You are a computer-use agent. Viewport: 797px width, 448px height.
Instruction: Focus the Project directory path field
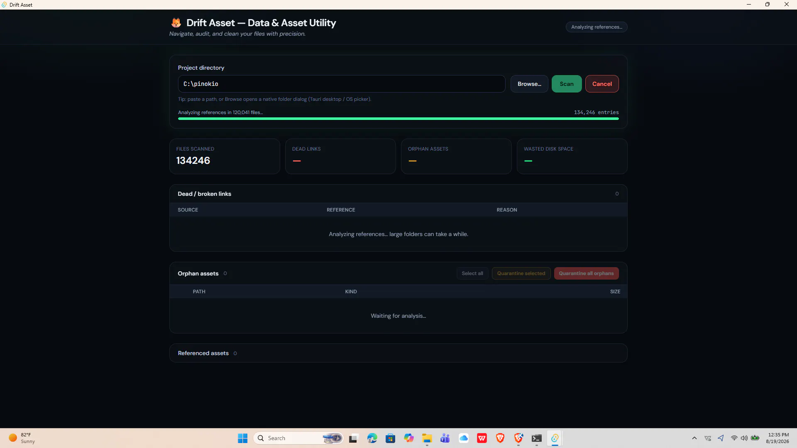click(x=342, y=84)
